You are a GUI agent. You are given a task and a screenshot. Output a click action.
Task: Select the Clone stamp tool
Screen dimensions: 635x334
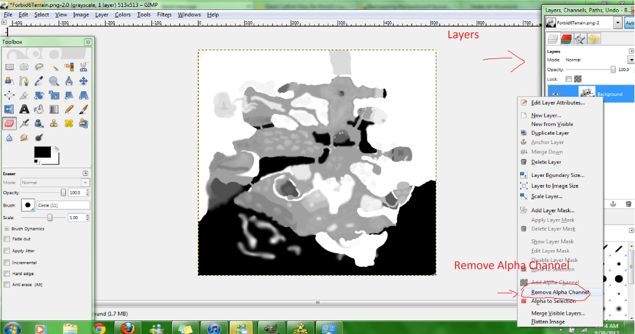(x=54, y=123)
